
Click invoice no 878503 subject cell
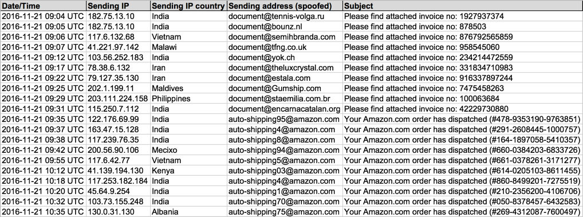pos(463,27)
